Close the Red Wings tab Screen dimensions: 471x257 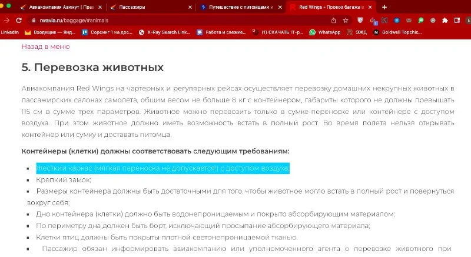tap(370, 7)
